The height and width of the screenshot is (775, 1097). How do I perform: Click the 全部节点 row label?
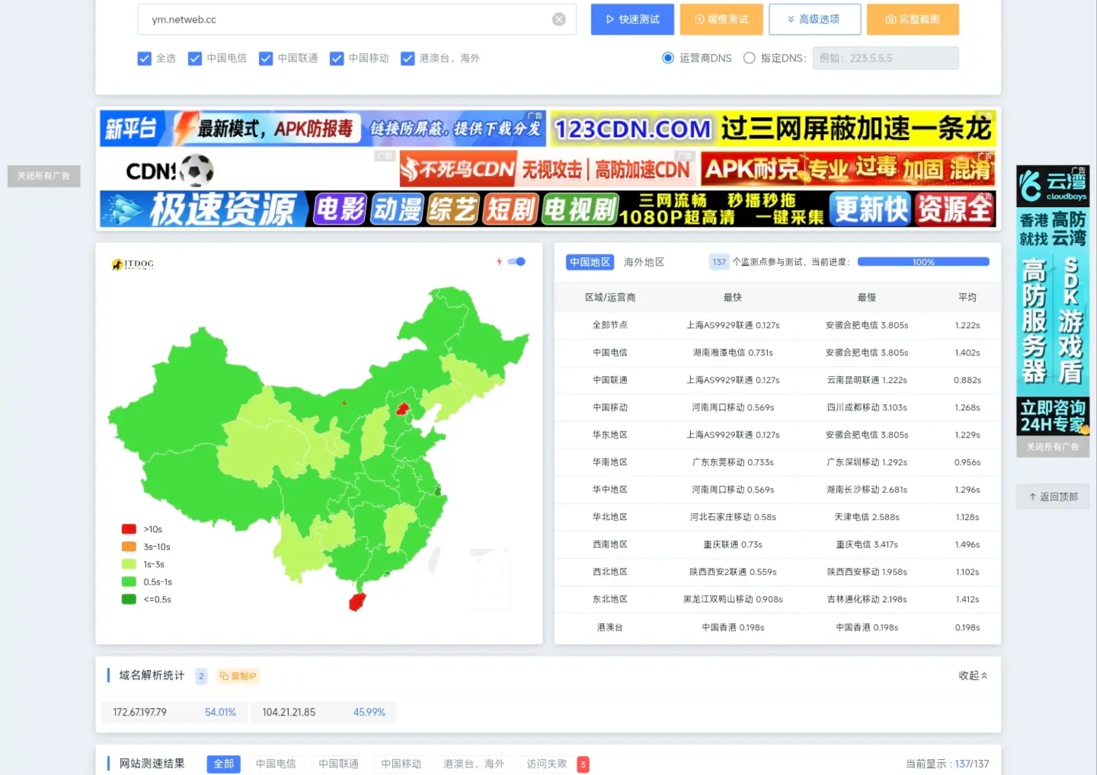(610, 325)
